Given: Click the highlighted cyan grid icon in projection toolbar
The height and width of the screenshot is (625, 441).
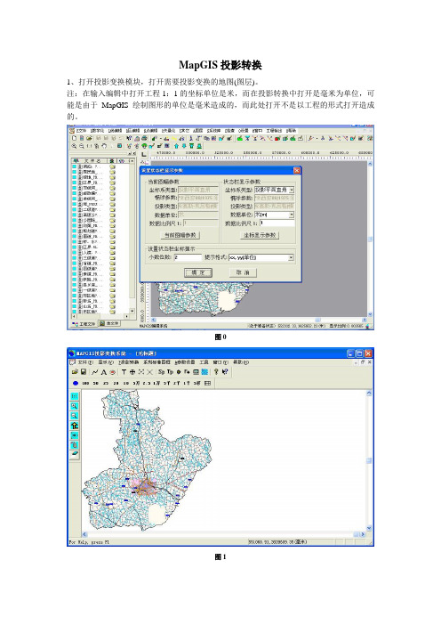Looking at the screenshot, I should (204, 372).
